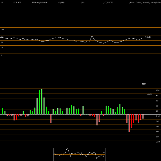Click the 'SI MunafaSutraR' header text
This screenshot has height=161, width=161.
pyautogui.click(x=40, y=3)
